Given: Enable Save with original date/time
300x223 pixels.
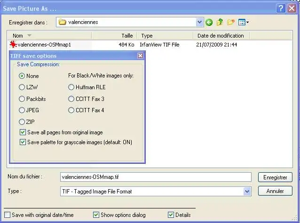Looking at the screenshot, I should tap(7, 215).
